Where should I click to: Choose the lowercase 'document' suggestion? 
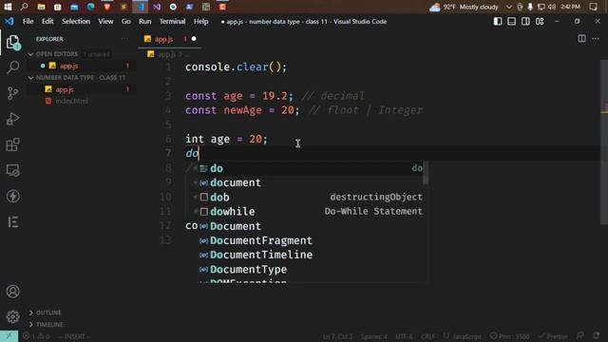coord(311,182)
